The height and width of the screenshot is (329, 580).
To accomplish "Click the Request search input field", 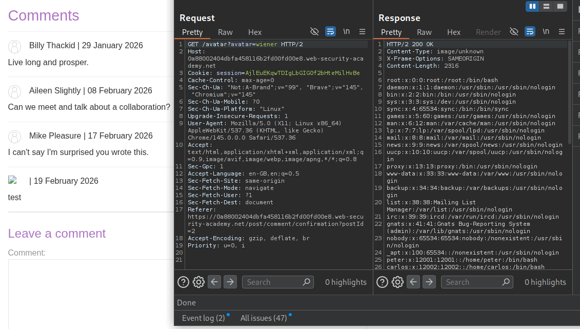I will click(x=272, y=282).
